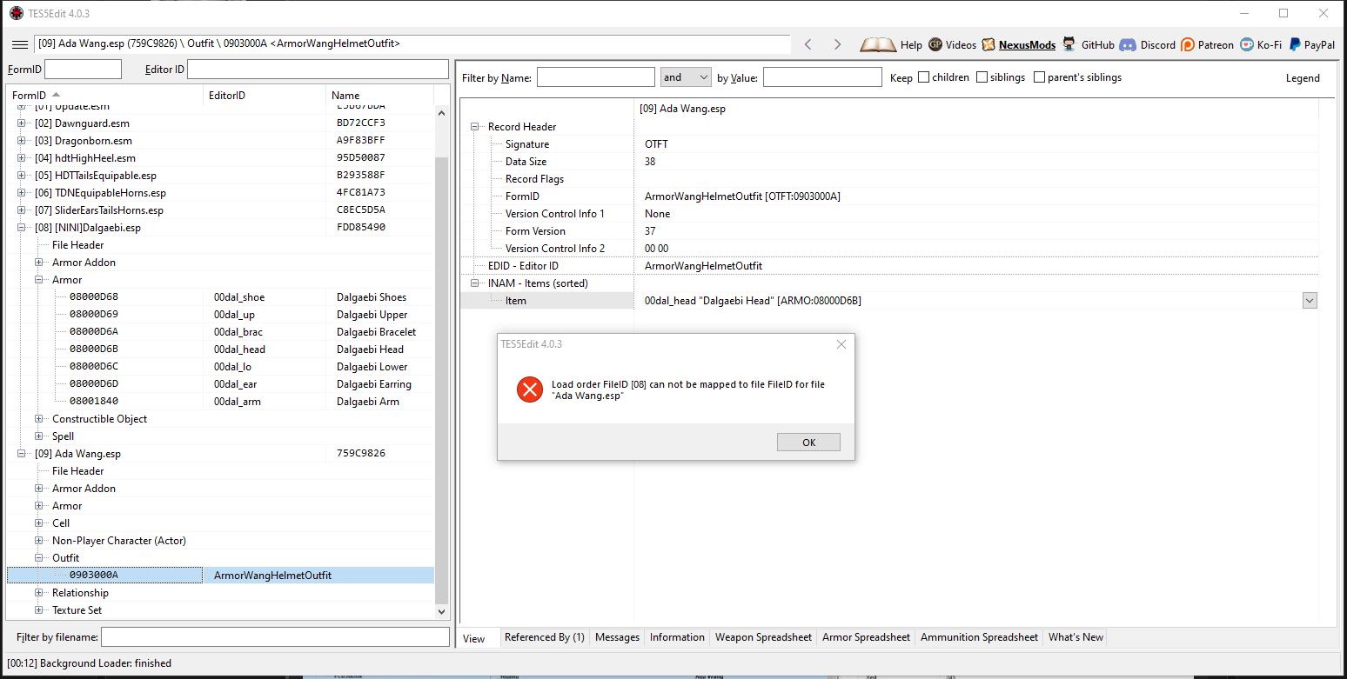Collapse the Outfit group
This screenshot has height=679, width=1347.
(x=39, y=558)
